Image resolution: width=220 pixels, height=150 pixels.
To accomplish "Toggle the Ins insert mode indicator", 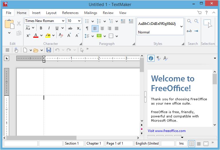I will click(x=181, y=143).
